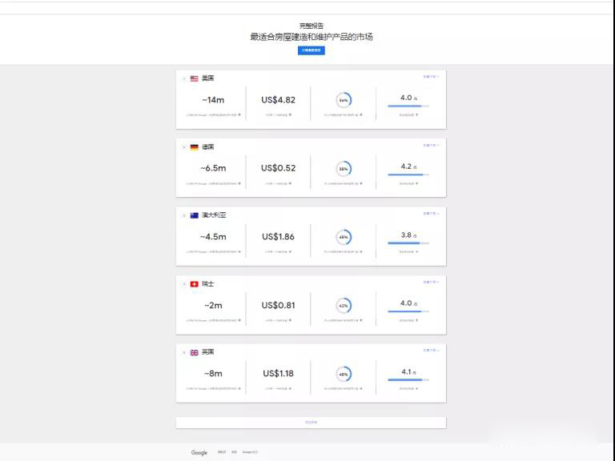Expand details dropdown on the 瑞士 card

[x=431, y=283]
